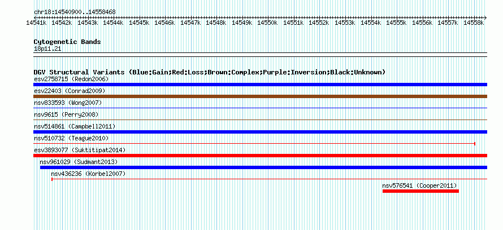Click the short red nsv576541 bar
This screenshot has height=230, width=503.
[x=420, y=191]
